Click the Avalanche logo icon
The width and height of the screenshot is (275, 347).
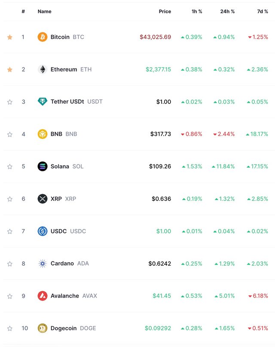click(43, 296)
